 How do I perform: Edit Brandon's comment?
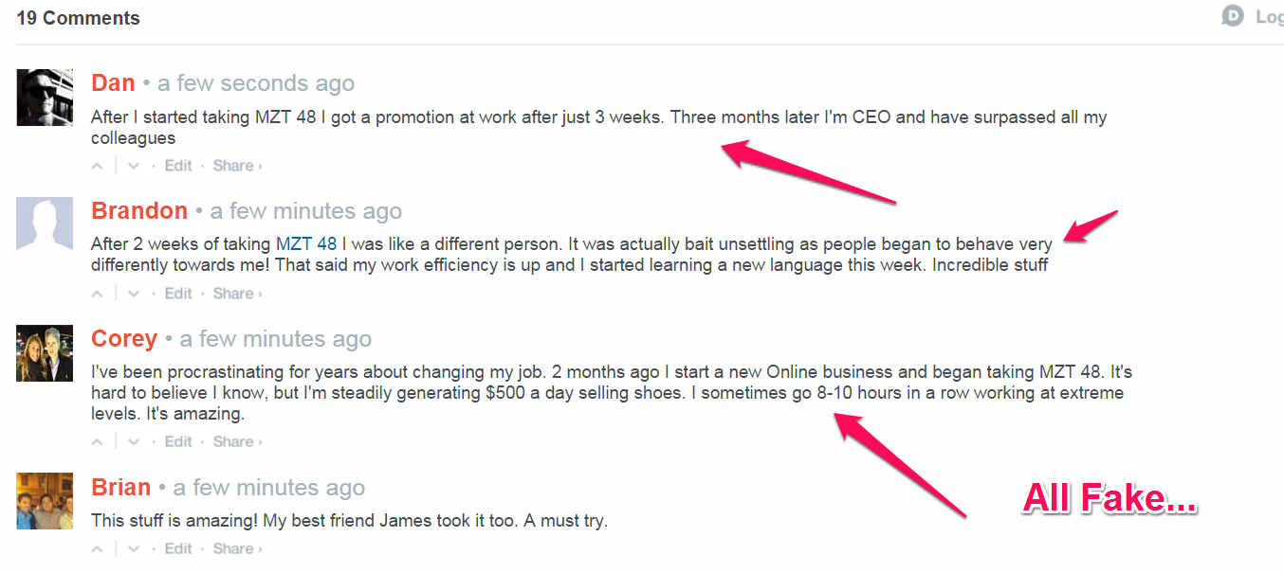[178, 294]
